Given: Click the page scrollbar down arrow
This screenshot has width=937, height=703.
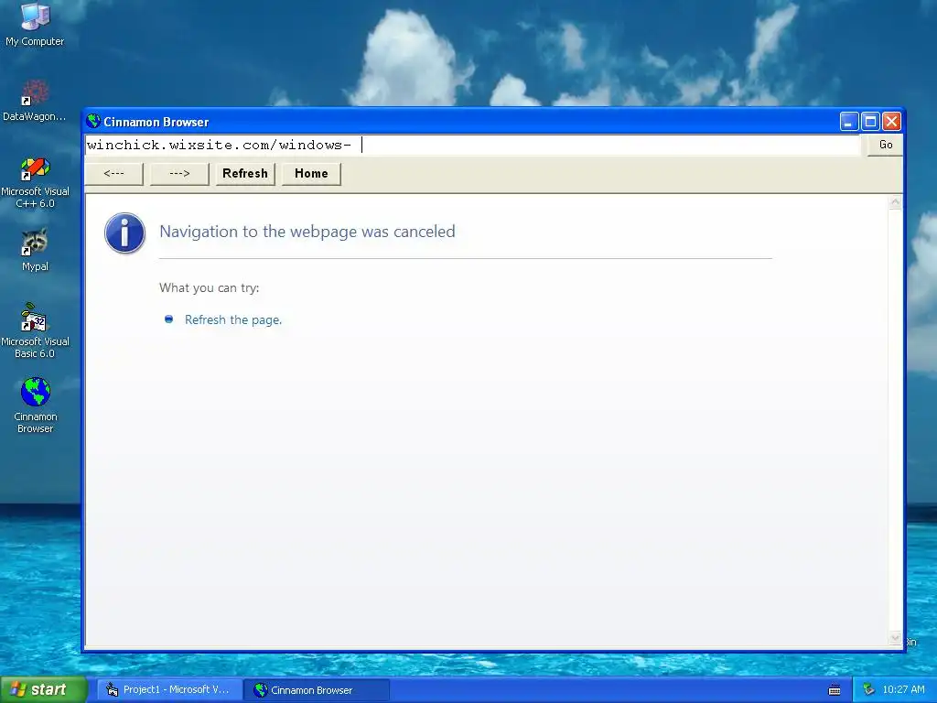Looking at the screenshot, I should point(895,638).
